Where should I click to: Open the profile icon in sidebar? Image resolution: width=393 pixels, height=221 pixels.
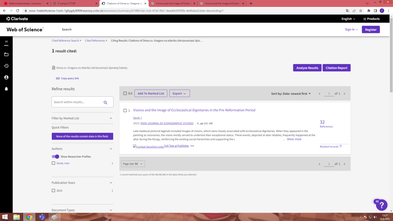tap(6, 78)
